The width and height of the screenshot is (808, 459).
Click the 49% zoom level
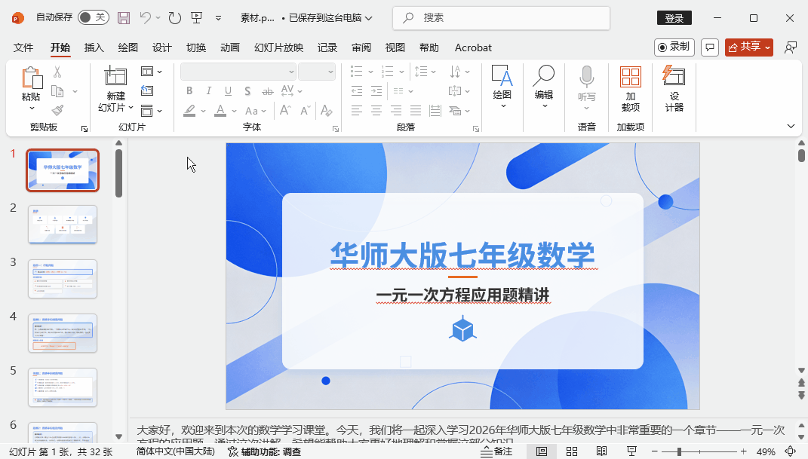coord(766,451)
